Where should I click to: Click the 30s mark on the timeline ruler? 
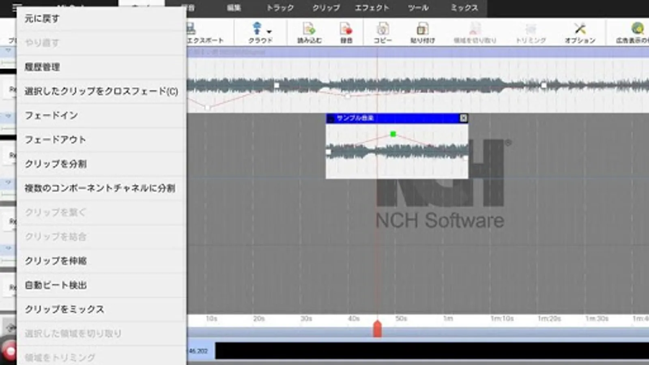pyautogui.click(x=306, y=319)
